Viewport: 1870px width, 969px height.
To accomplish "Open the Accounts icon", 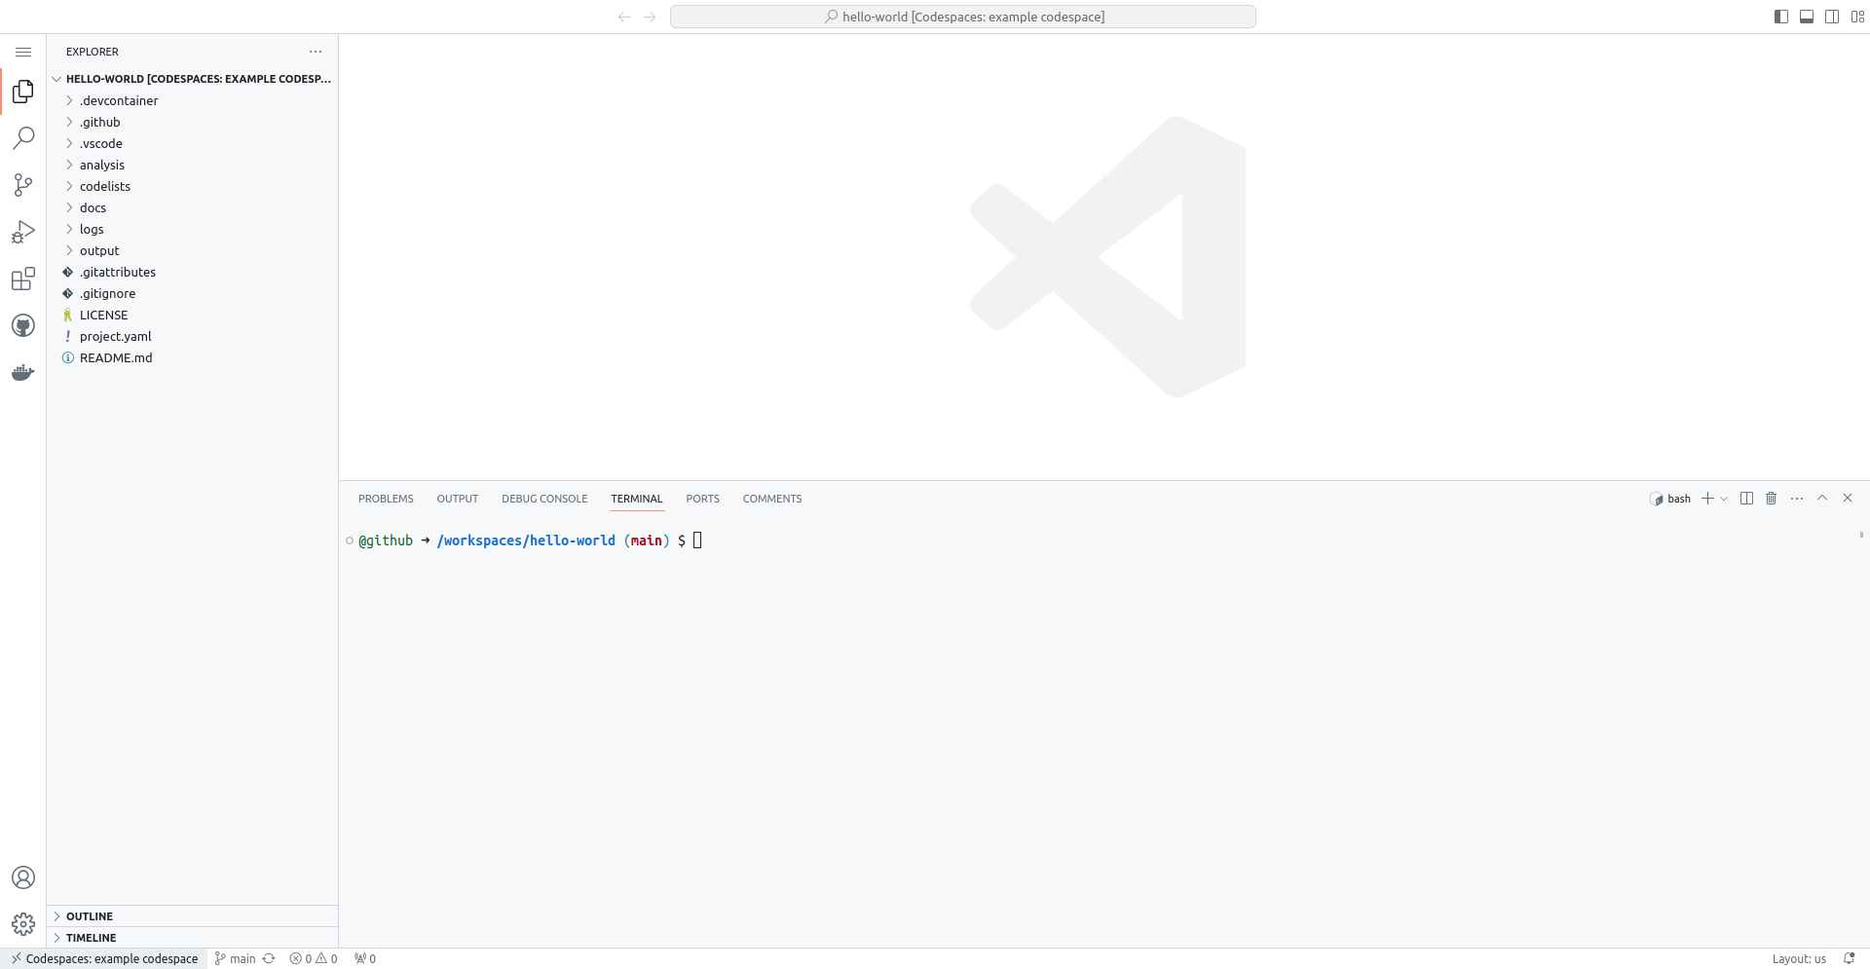I will coord(23,877).
